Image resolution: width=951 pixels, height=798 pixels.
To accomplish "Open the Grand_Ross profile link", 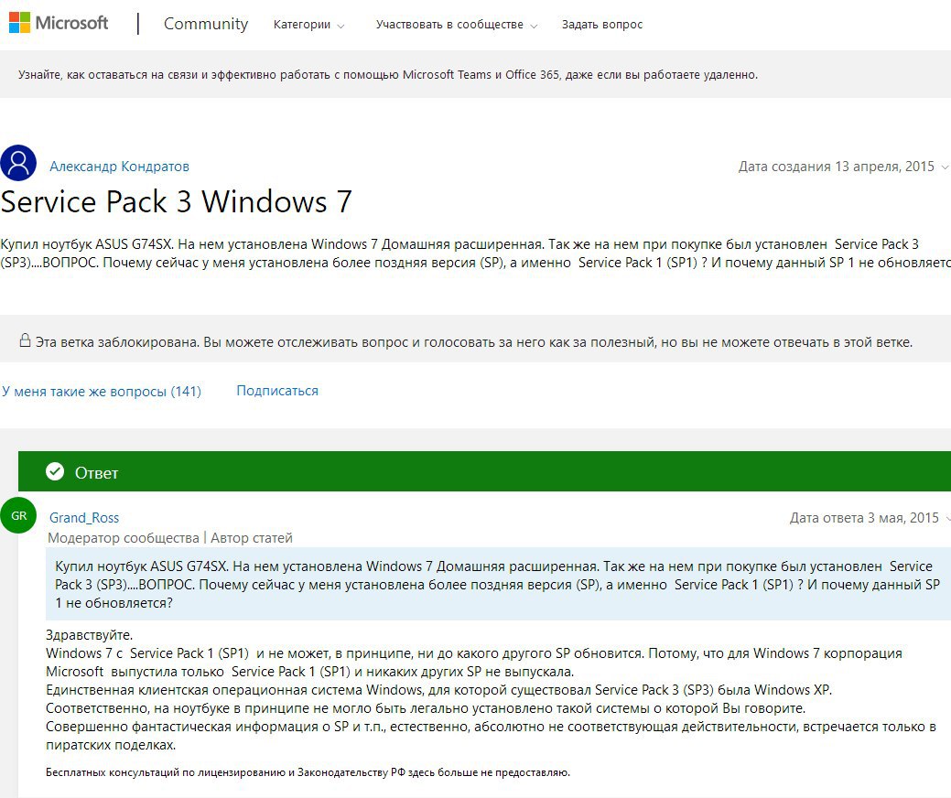I will click(x=84, y=518).
